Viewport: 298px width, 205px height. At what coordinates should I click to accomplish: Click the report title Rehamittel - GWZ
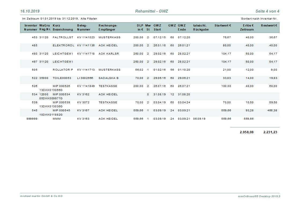[x=151, y=11]
